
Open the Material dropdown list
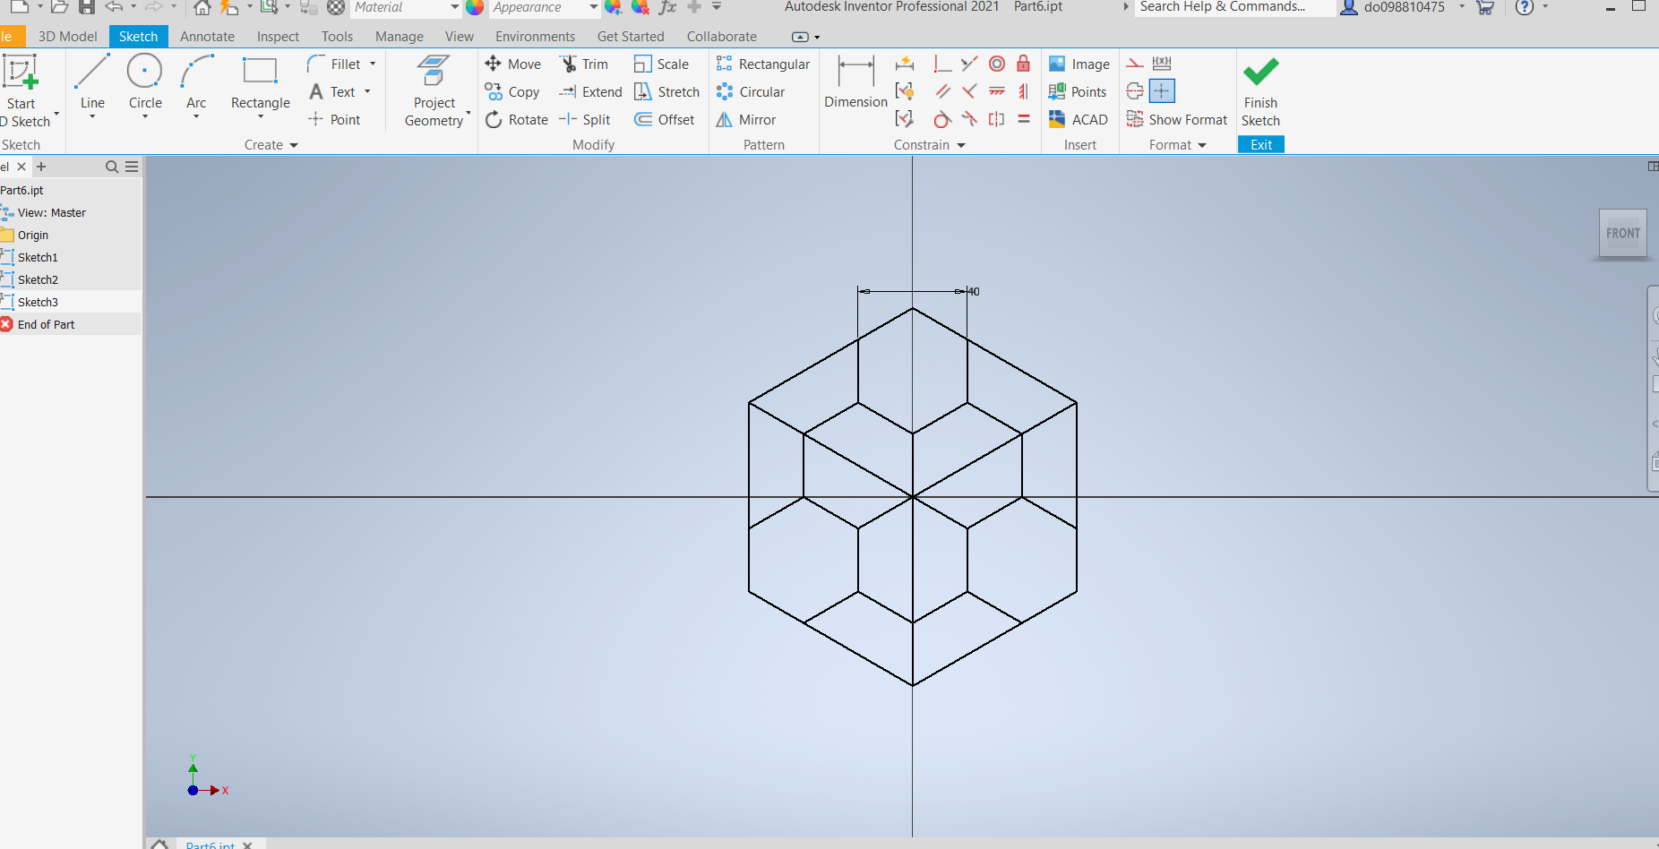pos(454,7)
